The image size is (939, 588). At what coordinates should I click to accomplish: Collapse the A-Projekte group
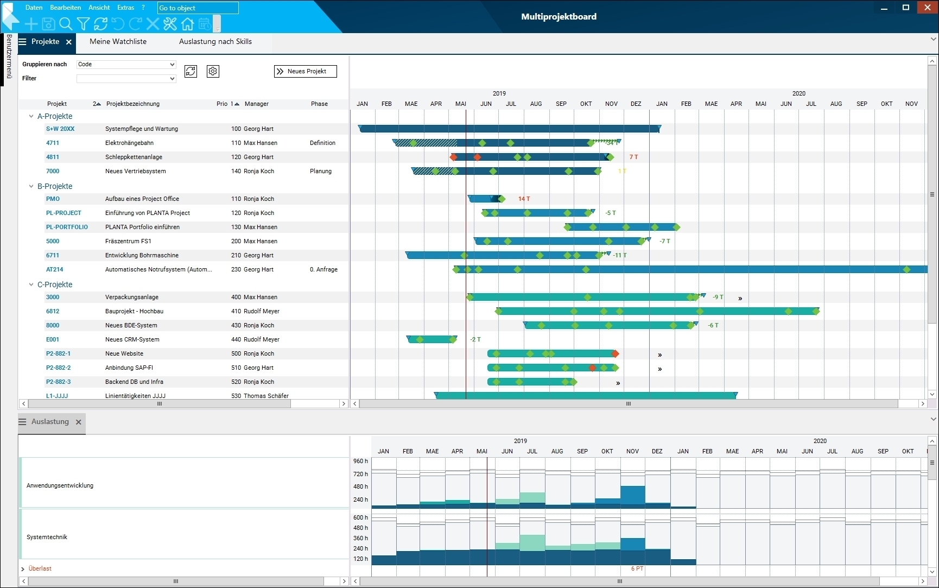[31, 116]
